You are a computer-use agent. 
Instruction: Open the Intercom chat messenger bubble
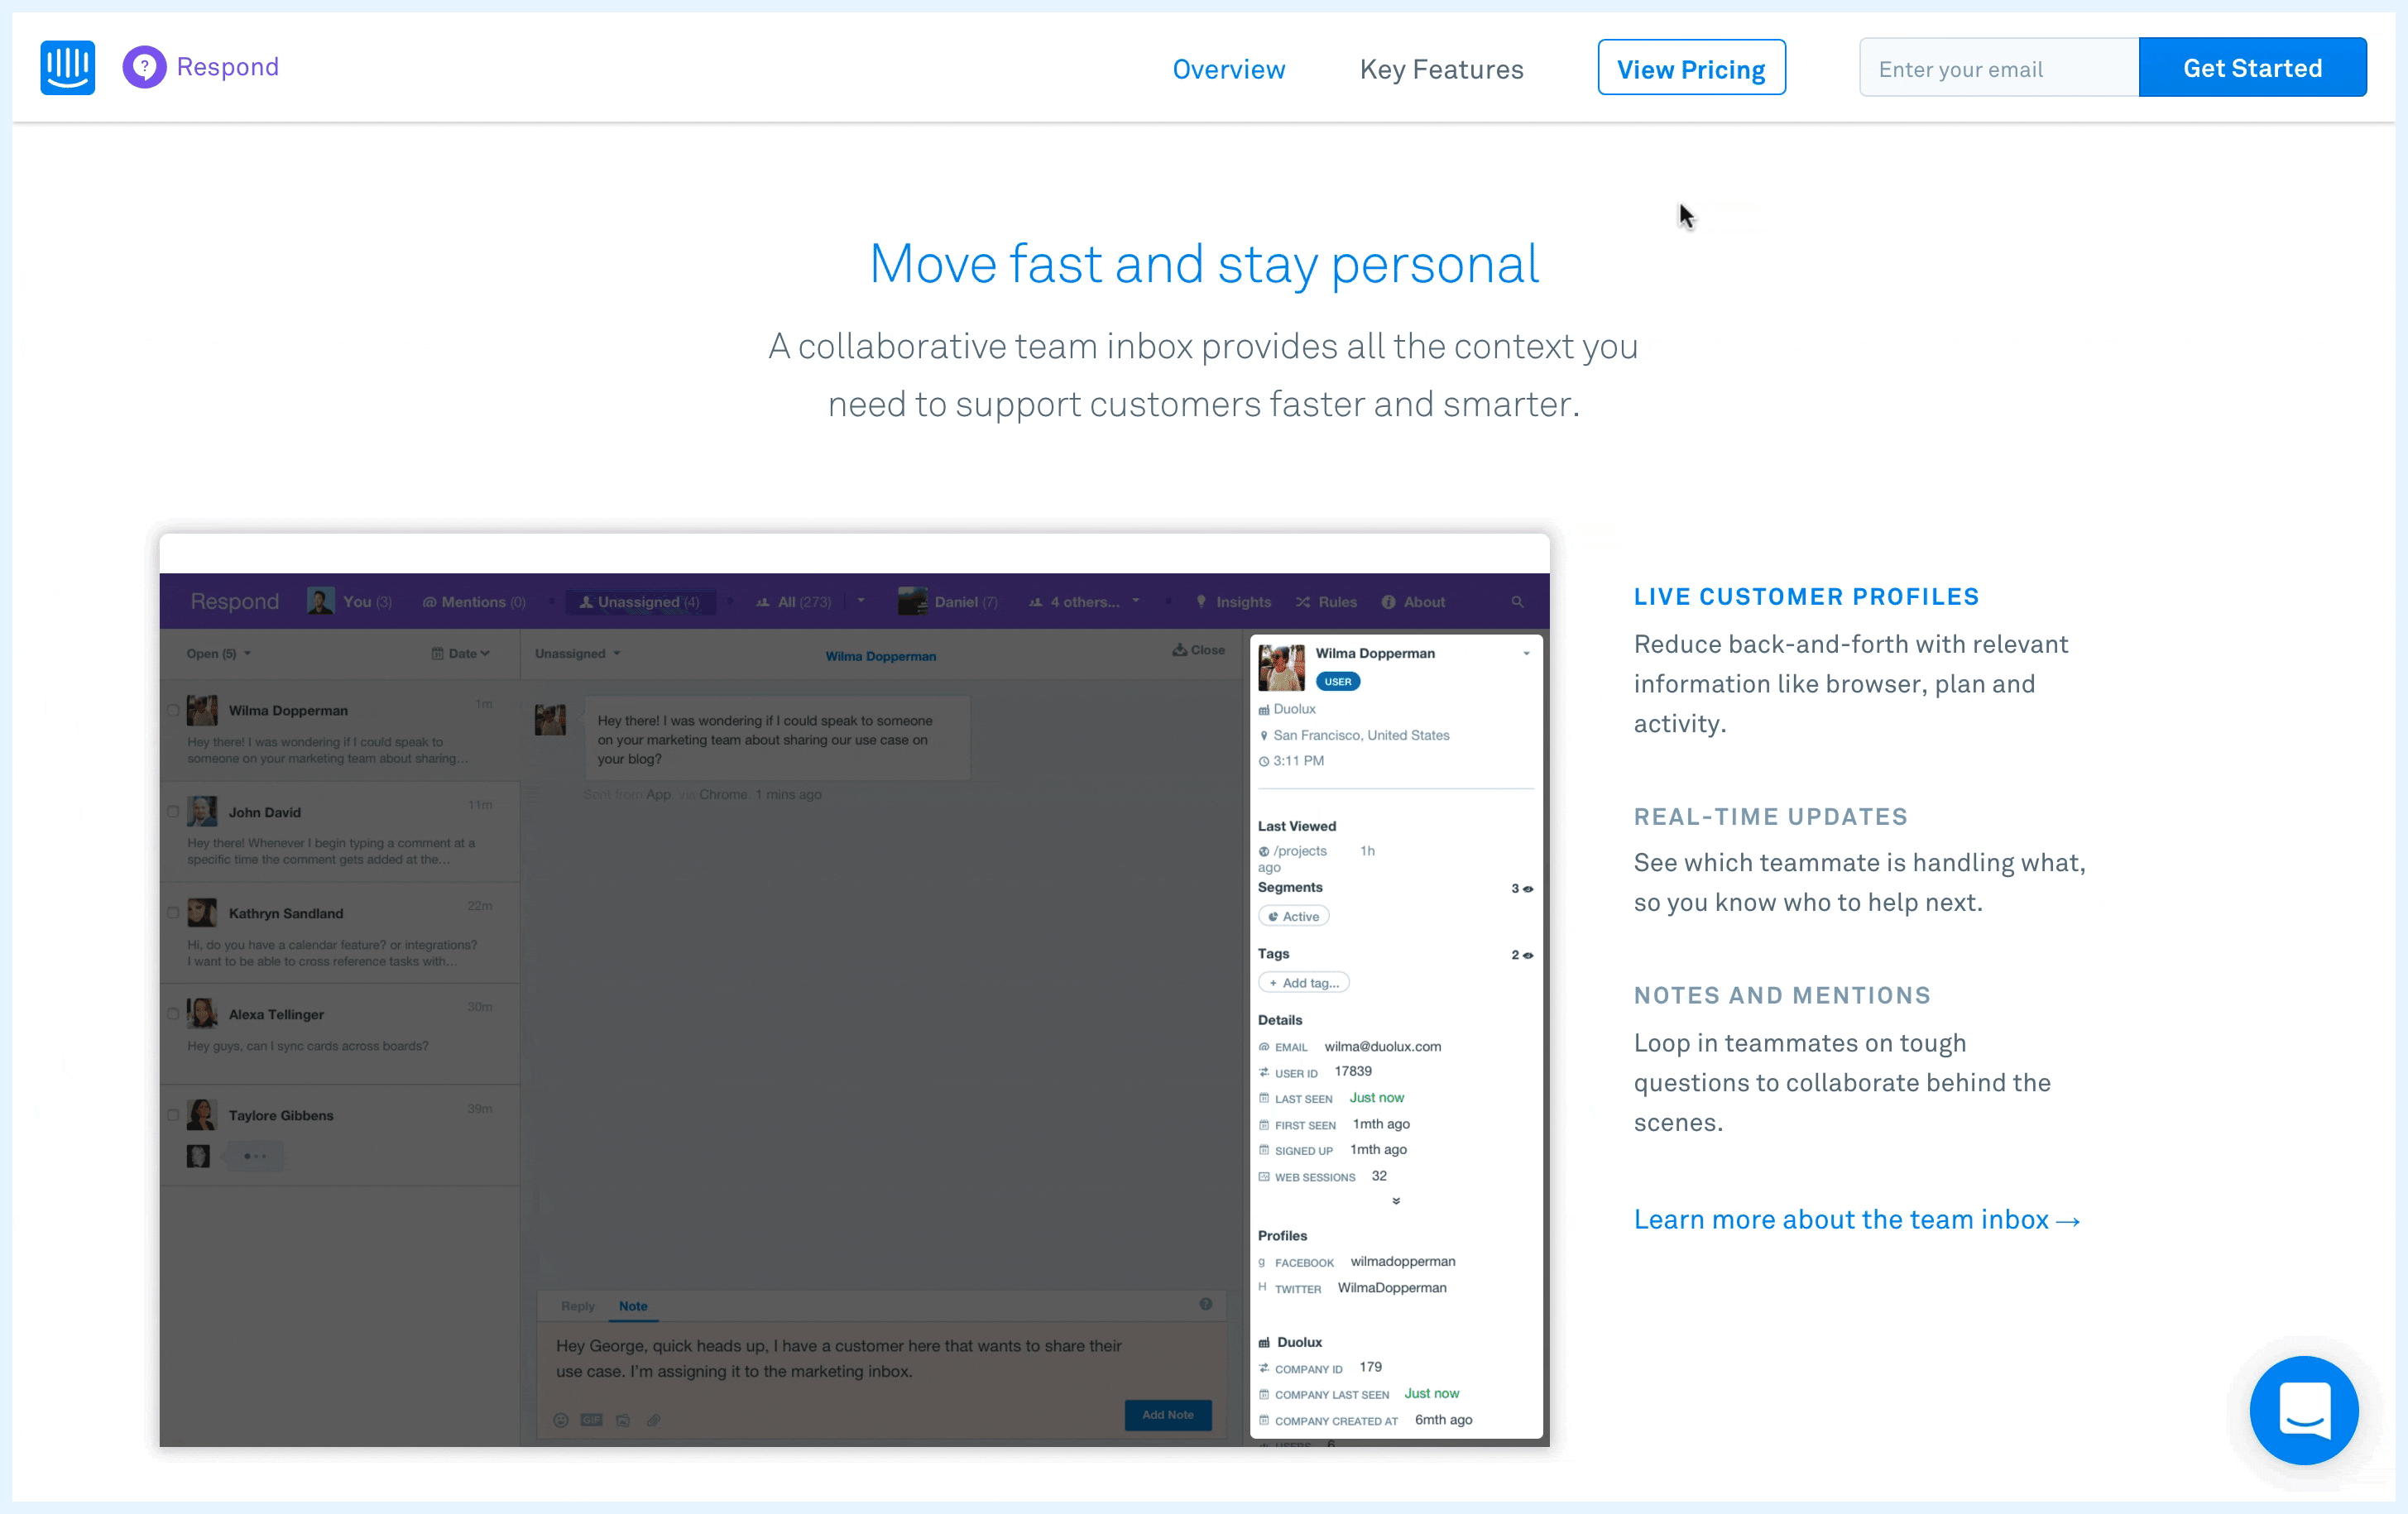(x=2303, y=1409)
